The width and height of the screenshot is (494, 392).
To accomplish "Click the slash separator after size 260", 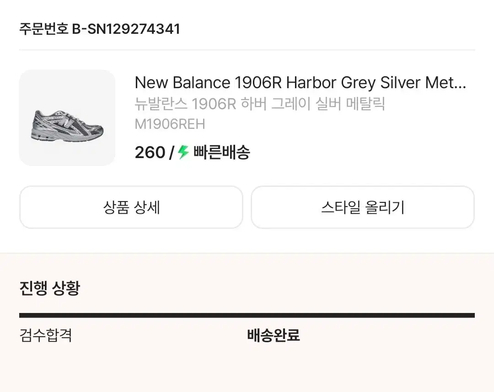I will point(171,152).
